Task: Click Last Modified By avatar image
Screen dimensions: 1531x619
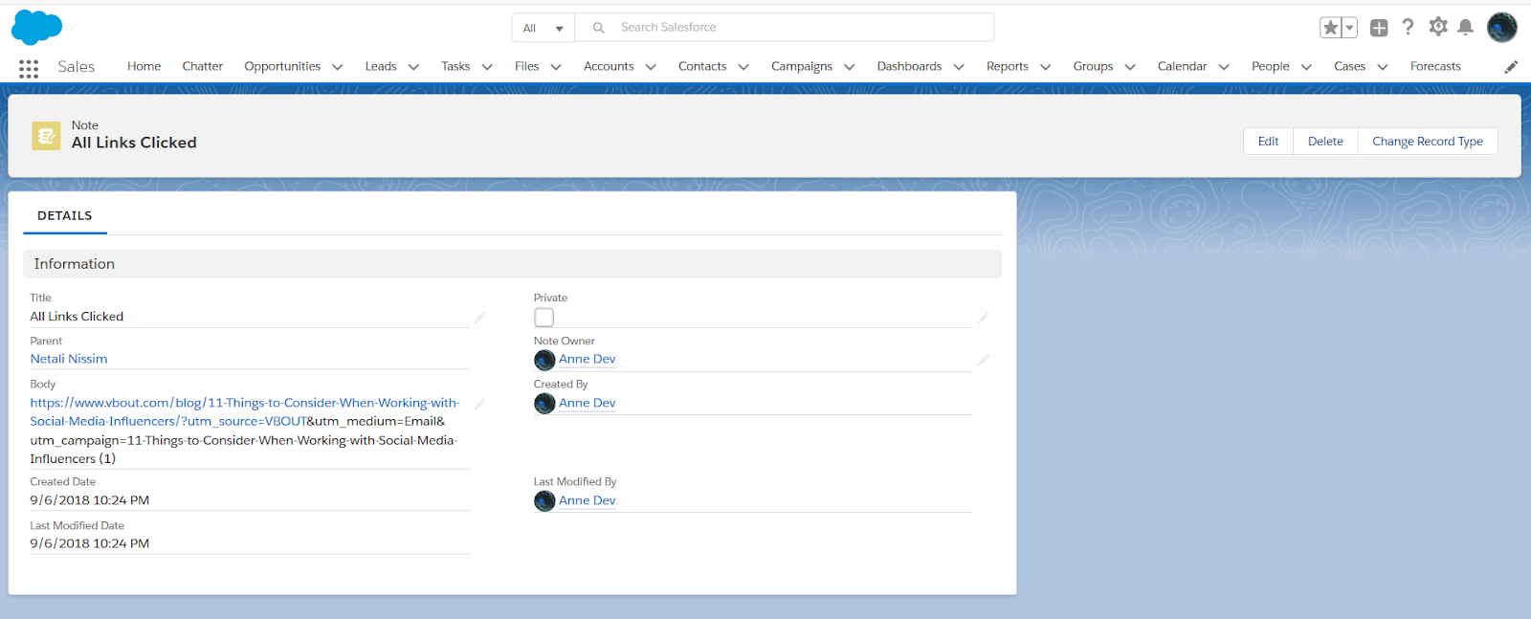Action: tap(544, 501)
